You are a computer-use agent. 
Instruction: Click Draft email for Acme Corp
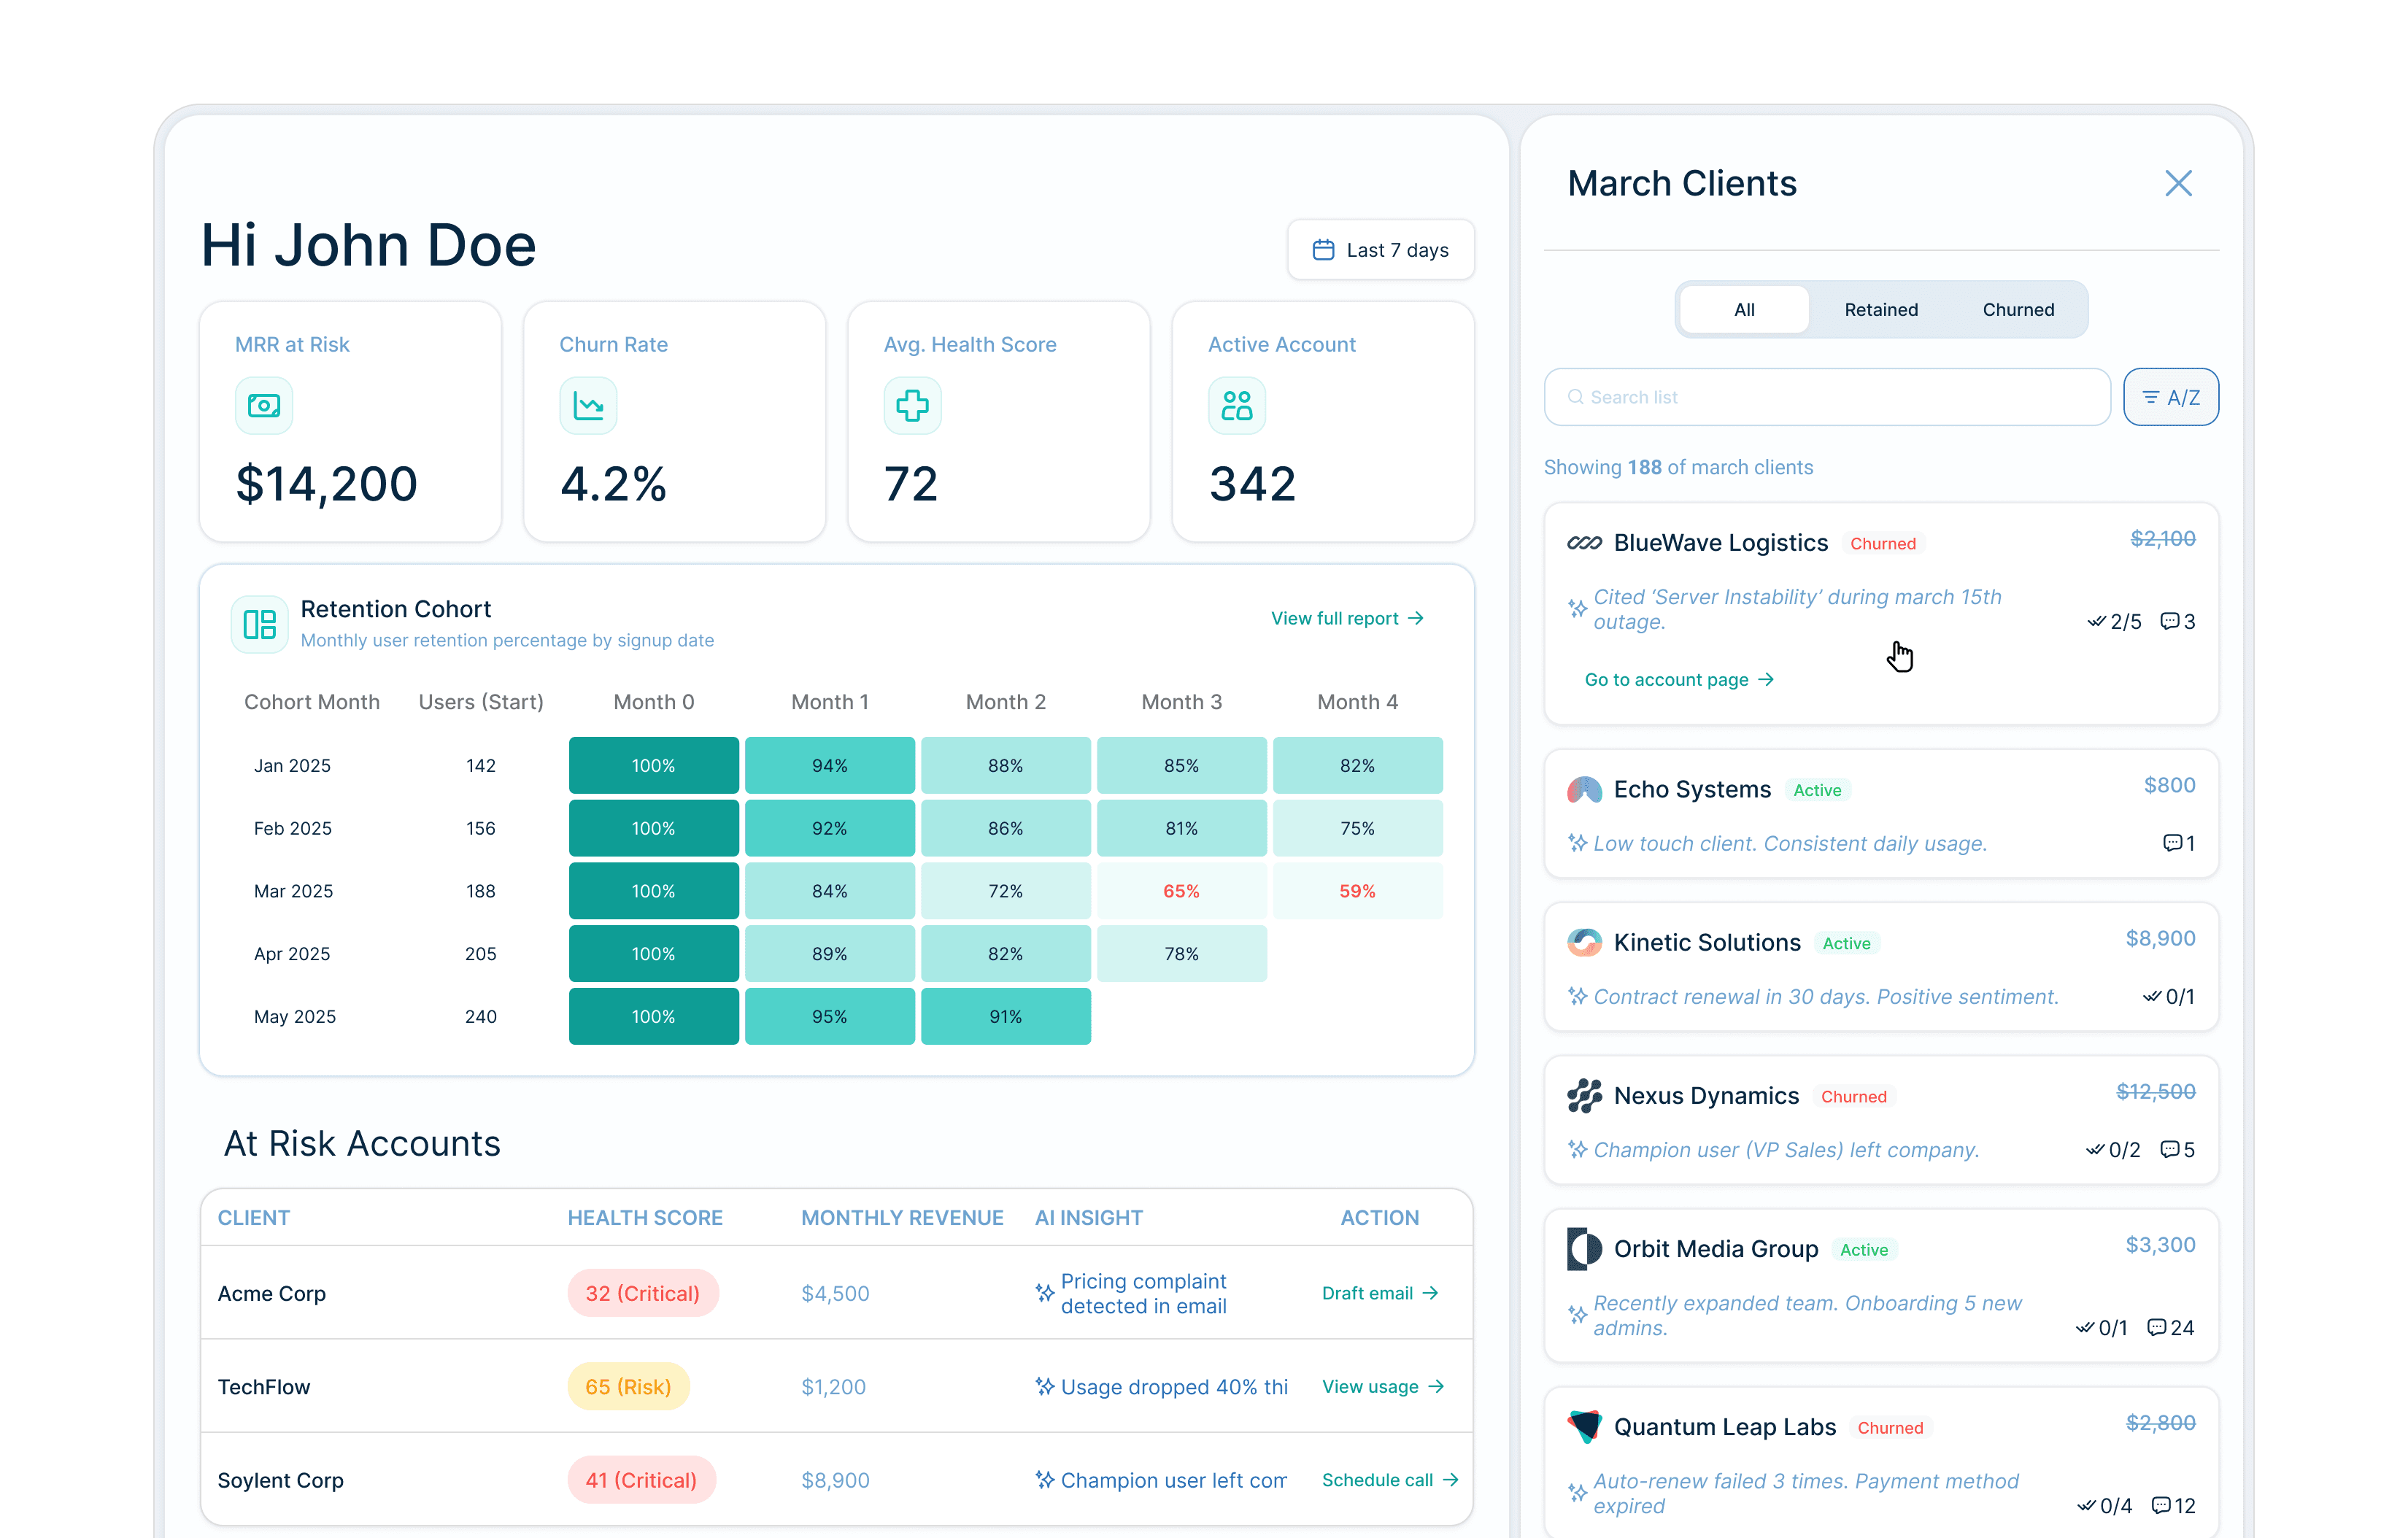tap(1379, 1293)
